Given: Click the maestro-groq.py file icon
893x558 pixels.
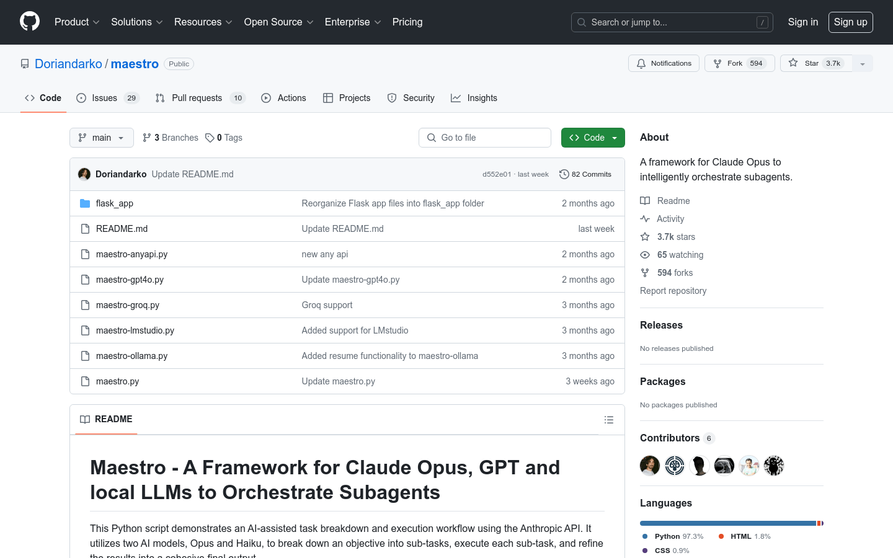Looking at the screenshot, I should pos(85,305).
